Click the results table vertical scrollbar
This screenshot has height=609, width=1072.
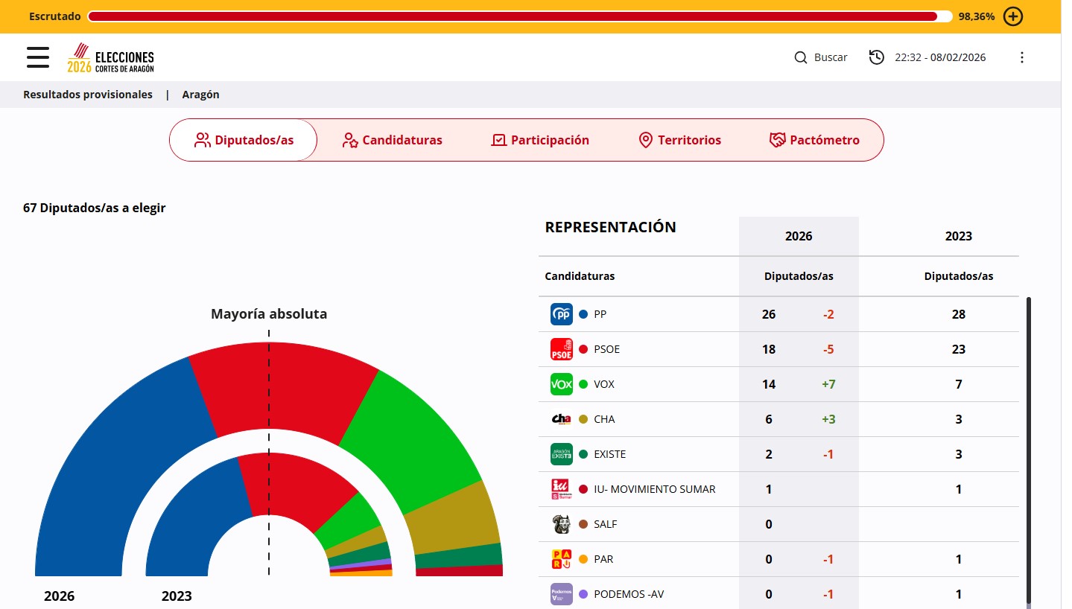coord(1029,447)
